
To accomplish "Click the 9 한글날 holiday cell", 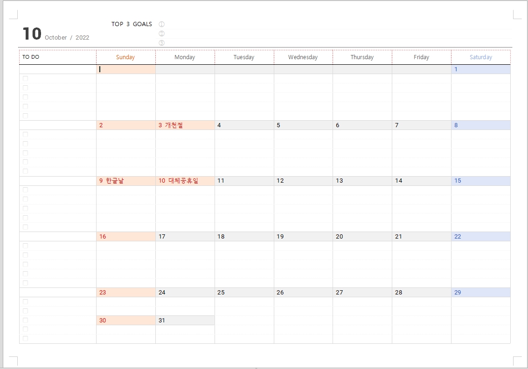I will click(125, 181).
